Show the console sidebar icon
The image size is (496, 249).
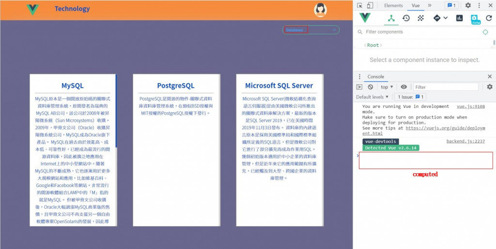tap(359, 87)
